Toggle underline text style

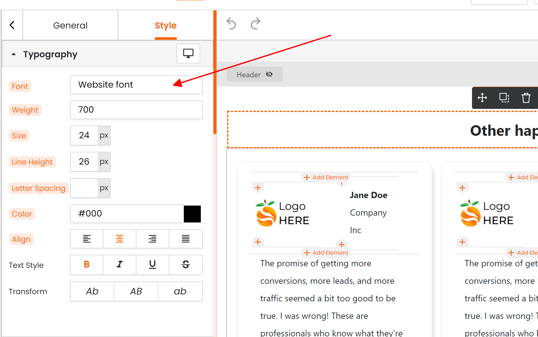pos(152,265)
